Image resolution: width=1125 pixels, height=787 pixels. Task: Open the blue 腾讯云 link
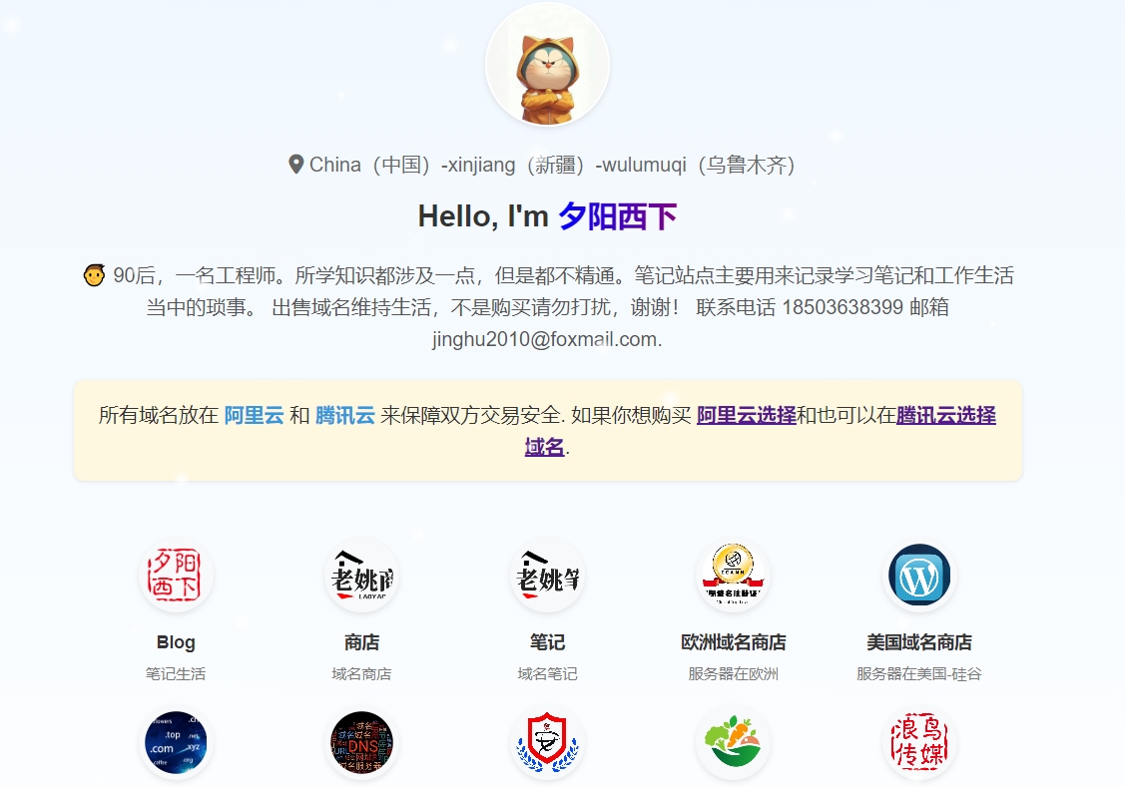pyautogui.click(x=344, y=415)
